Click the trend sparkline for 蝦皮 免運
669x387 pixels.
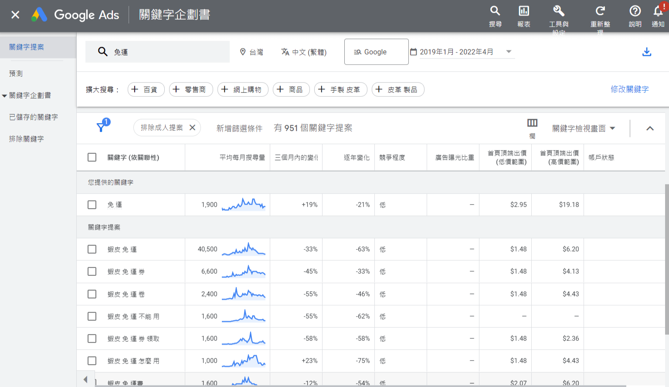point(244,249)
